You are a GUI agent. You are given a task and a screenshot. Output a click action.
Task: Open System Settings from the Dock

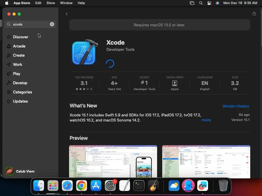[x=110, y=186]
